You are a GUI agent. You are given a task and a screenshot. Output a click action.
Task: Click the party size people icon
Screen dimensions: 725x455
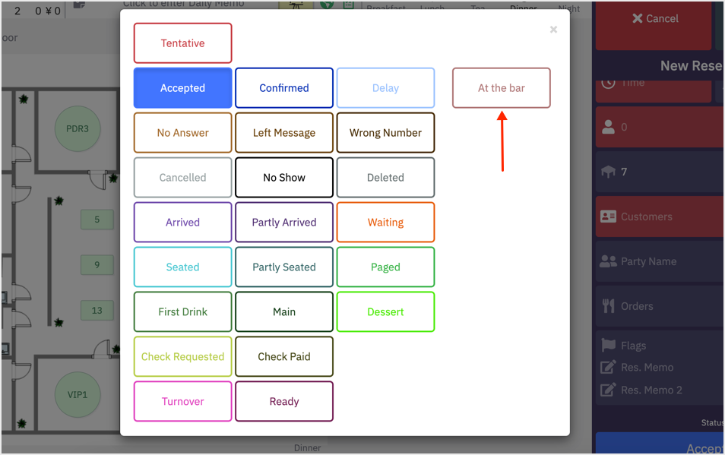click(x=608, y=127)
